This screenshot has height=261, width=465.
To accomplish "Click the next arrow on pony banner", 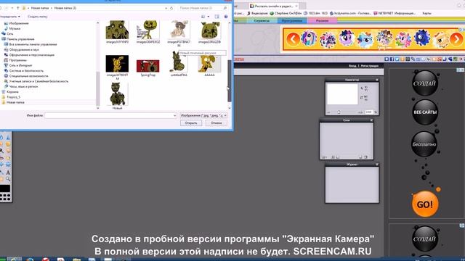I will coord(456,39).
